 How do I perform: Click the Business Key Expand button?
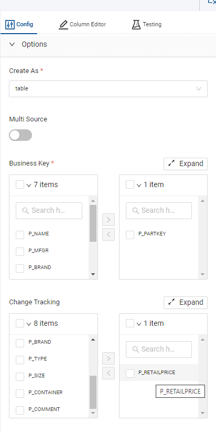pos(186,163)
